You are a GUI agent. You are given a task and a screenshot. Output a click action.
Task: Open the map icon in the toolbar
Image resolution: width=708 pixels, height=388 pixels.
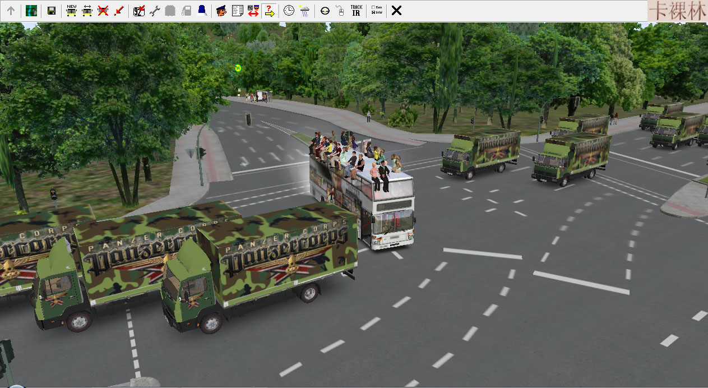coord(31,11)
